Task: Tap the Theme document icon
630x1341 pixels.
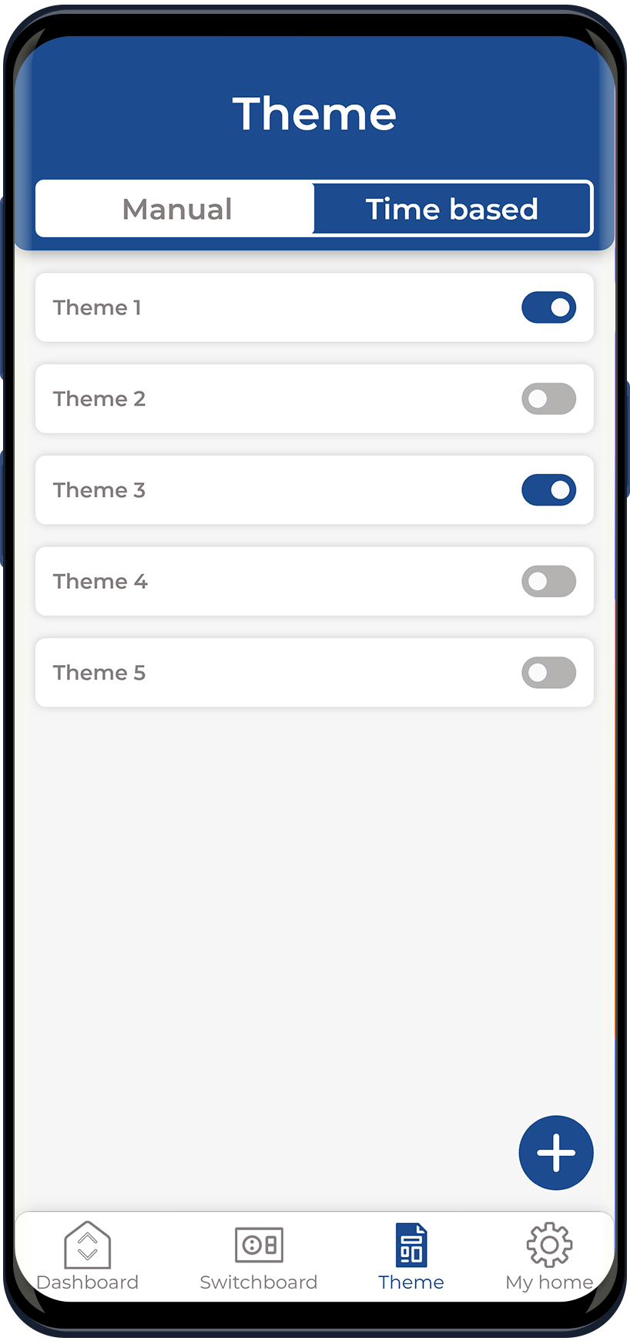Action: (411, 1244)
